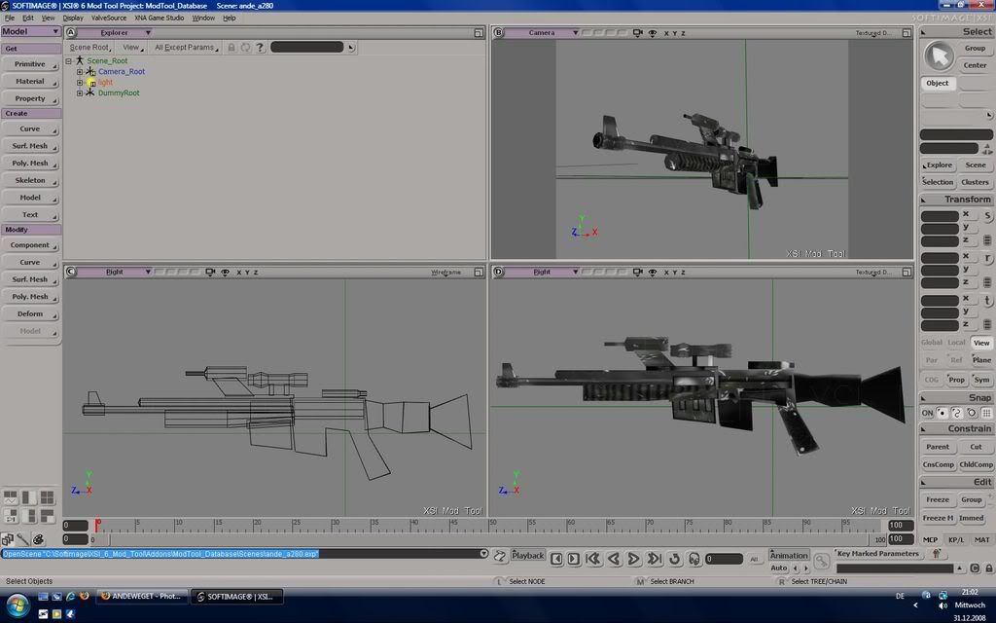
Task: Toggle Snap ON button
Action: (x=927, y=413)
